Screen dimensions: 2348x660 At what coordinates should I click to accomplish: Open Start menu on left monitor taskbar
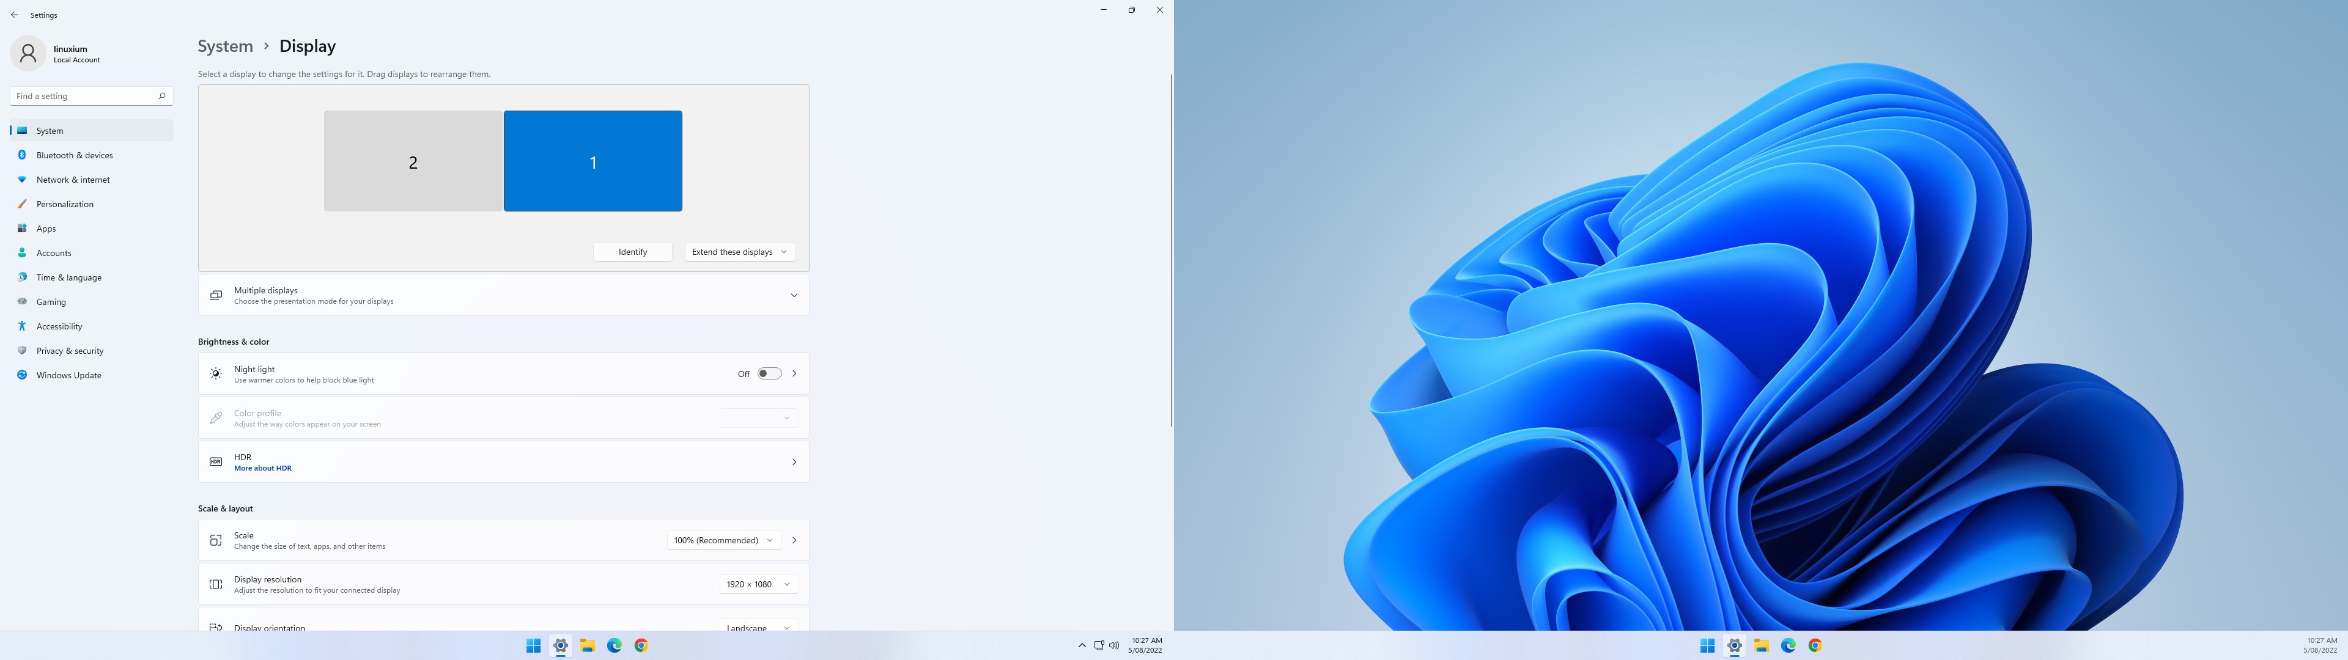(533, 645)
